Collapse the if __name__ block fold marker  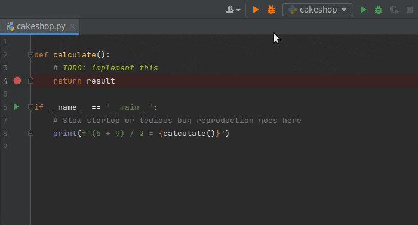pyautogui.click(x=30, y=107)
